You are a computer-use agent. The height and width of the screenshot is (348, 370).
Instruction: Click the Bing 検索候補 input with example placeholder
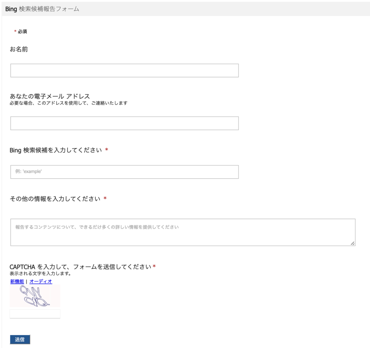click(x=124, y=172)
